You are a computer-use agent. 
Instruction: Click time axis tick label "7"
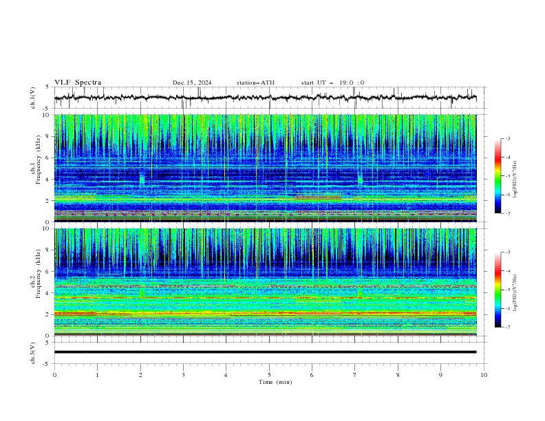click(x=355, y=375)
